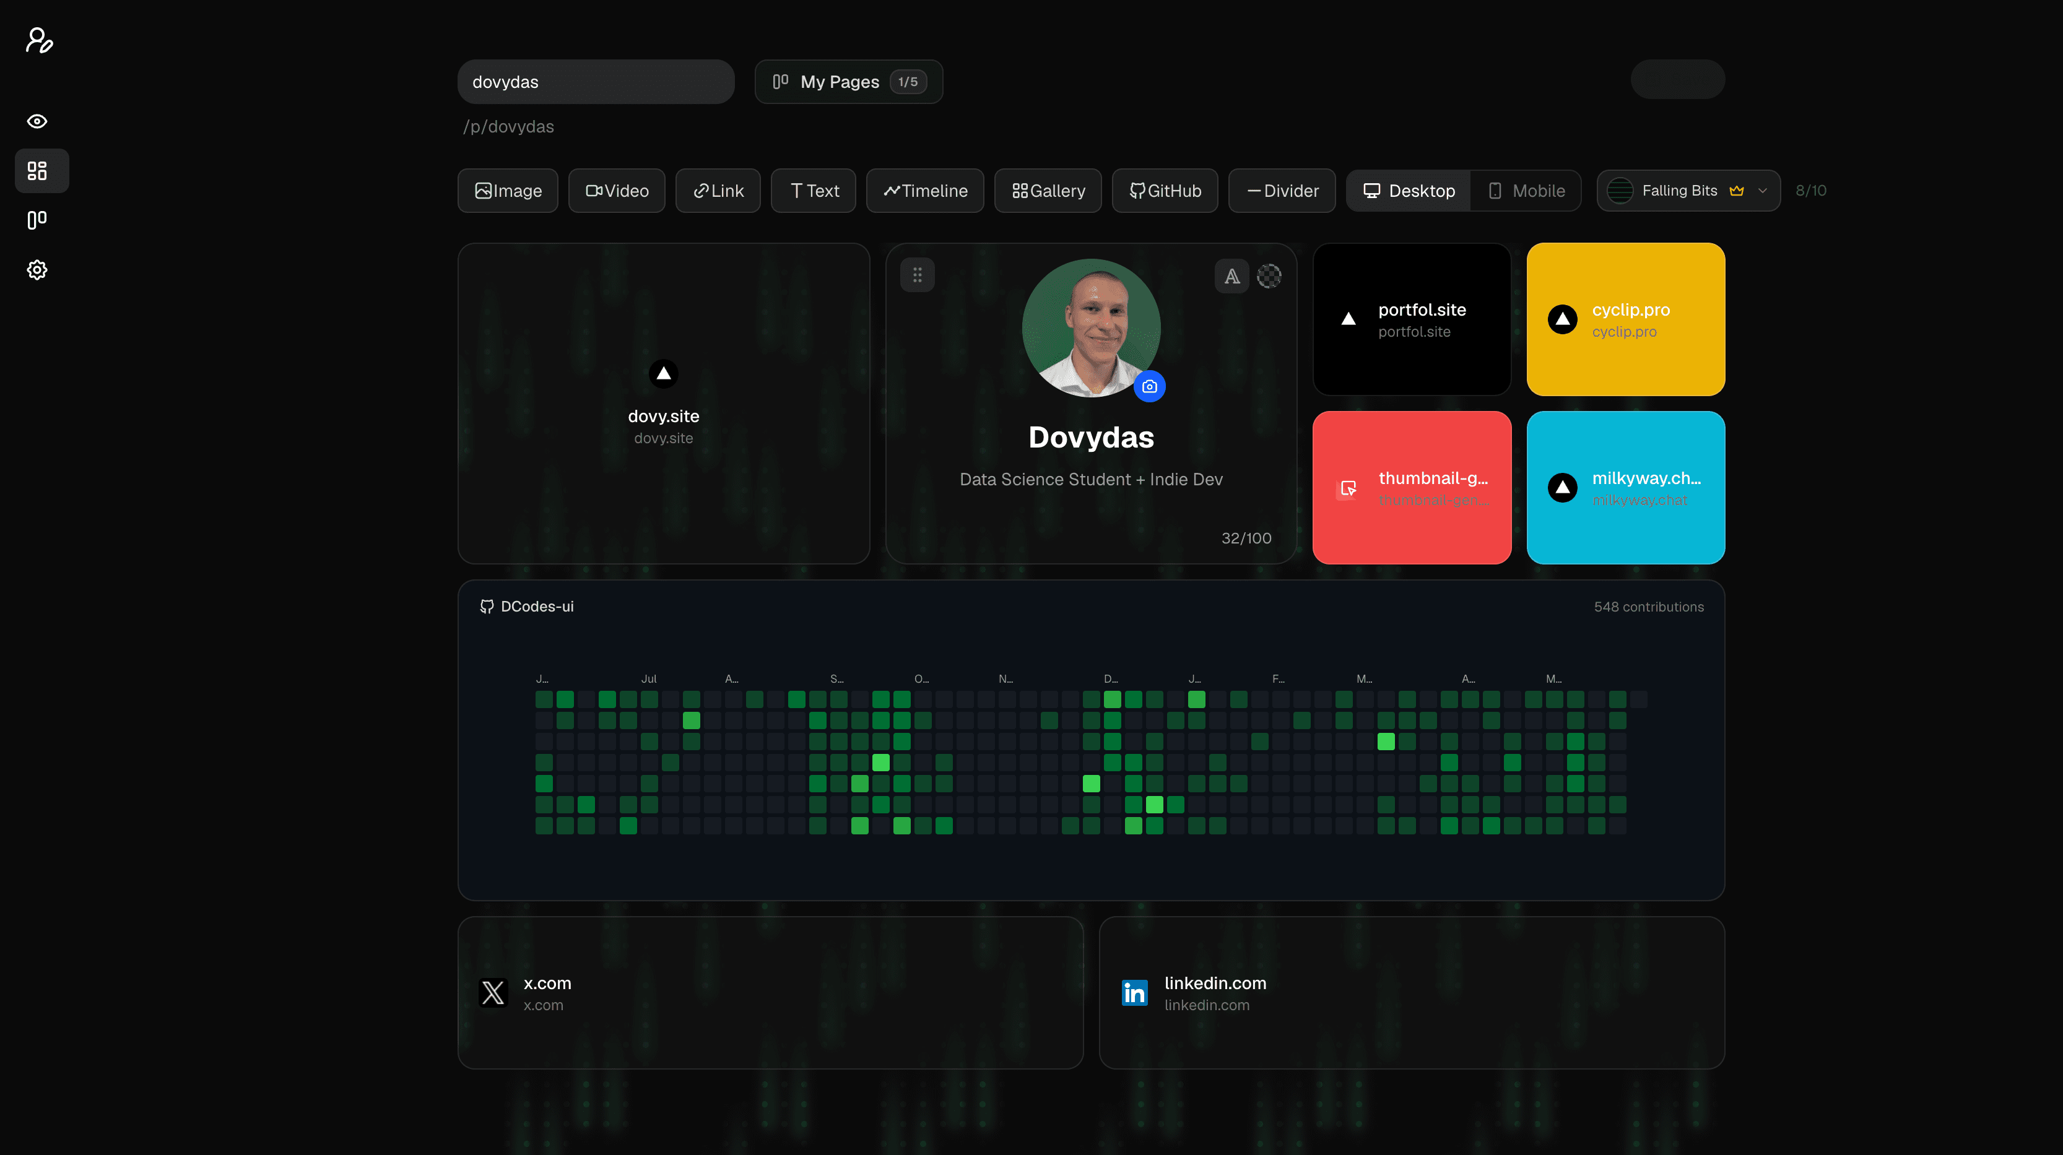2063x1155 pixels.
Task: Click the dovydas username input field
Action: click(596, 82)
